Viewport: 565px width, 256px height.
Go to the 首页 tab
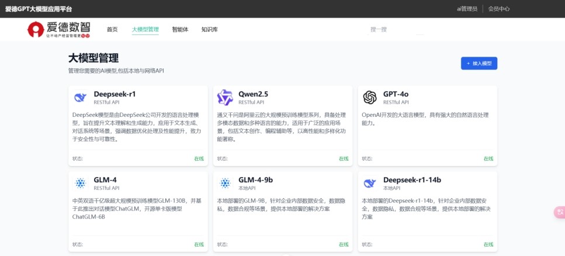(112, 30)
